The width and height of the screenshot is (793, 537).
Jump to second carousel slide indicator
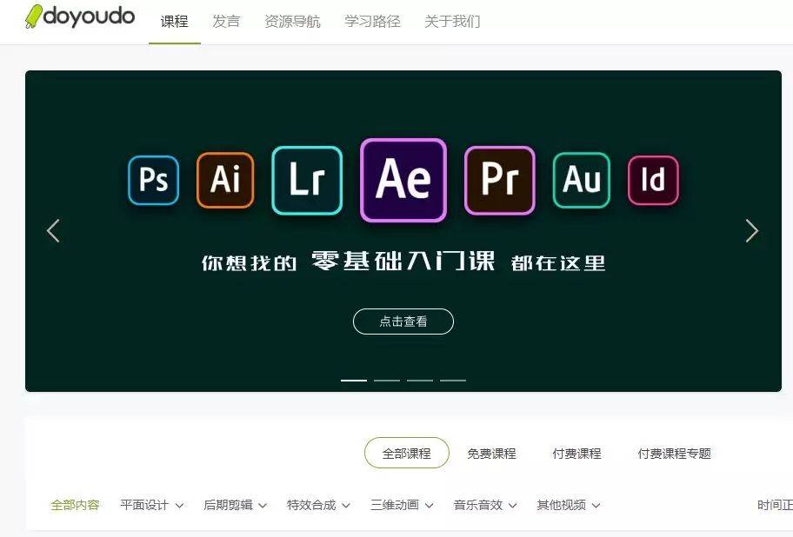coord(387,380)
